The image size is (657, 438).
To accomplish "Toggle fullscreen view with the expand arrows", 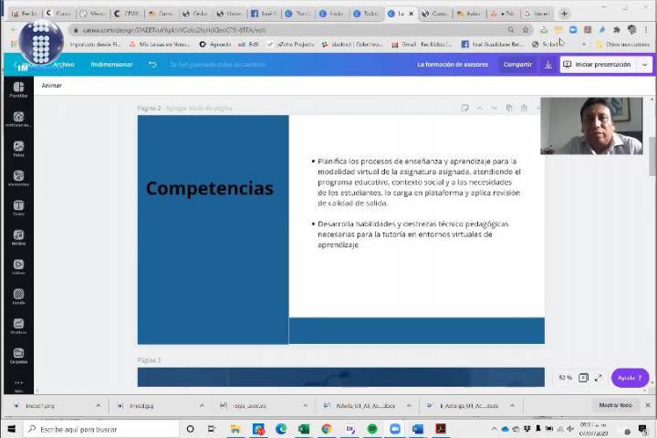I will (x=598, y=378).
